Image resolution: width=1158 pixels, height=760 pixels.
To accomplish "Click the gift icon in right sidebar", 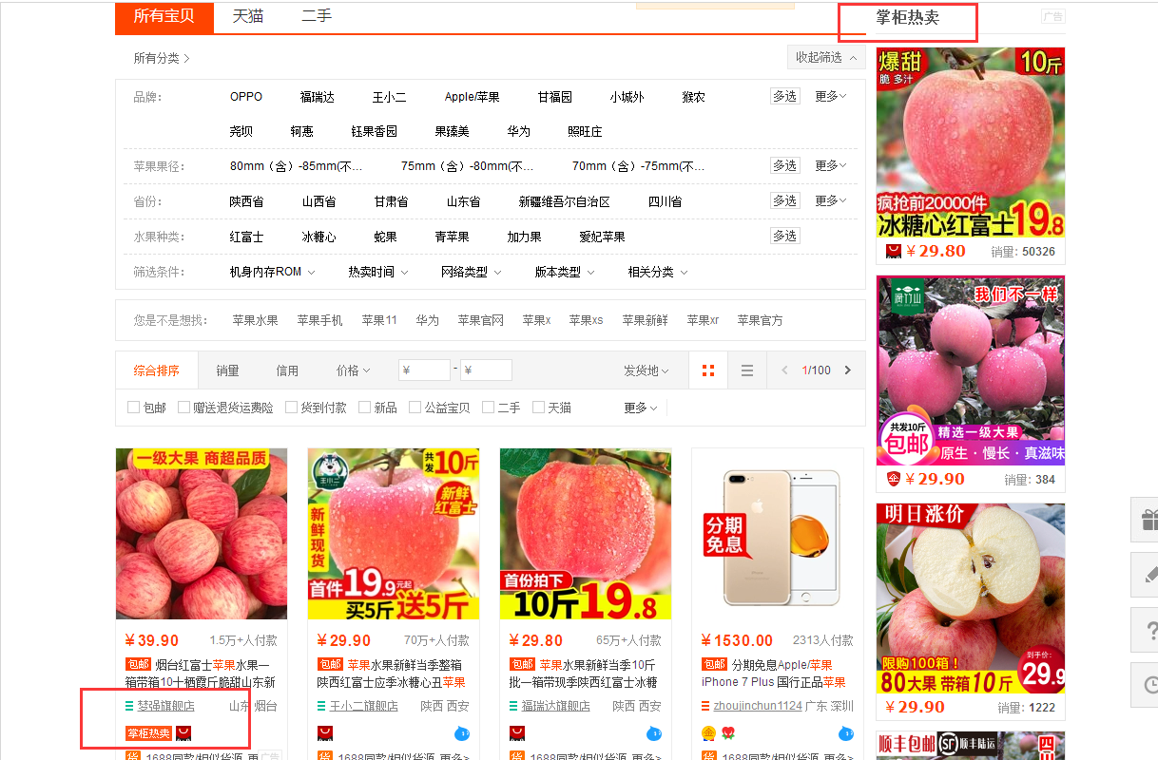I will 1148,520.
